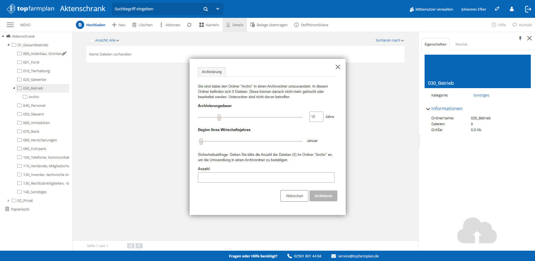Close the Archivierung dialog
Viewport: 535px width, 261px height.
338,67
